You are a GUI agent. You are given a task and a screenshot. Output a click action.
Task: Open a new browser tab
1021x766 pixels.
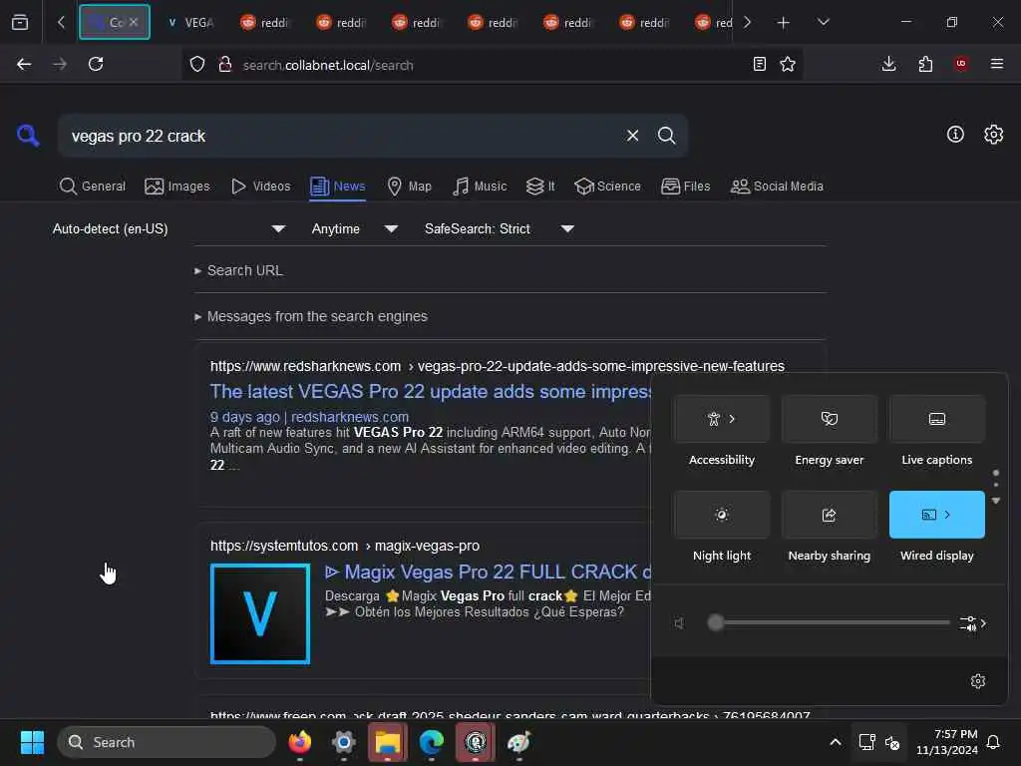tap(784, 22)
